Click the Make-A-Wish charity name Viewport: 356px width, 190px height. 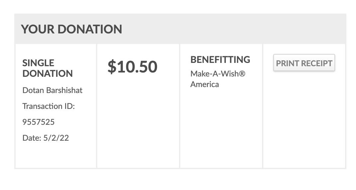click(x=215, y=73)
